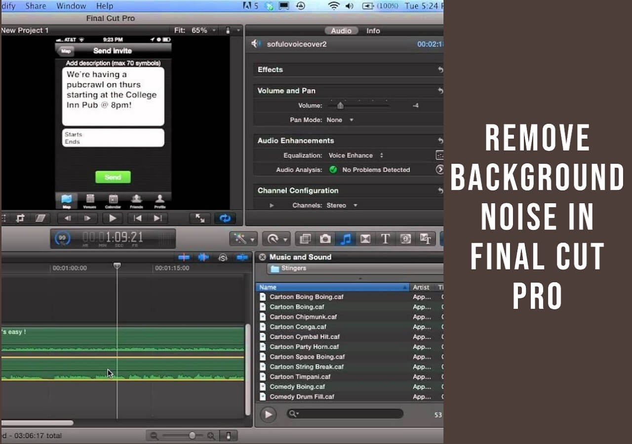Open the Music and Sound browser icon

click(346, 239)
